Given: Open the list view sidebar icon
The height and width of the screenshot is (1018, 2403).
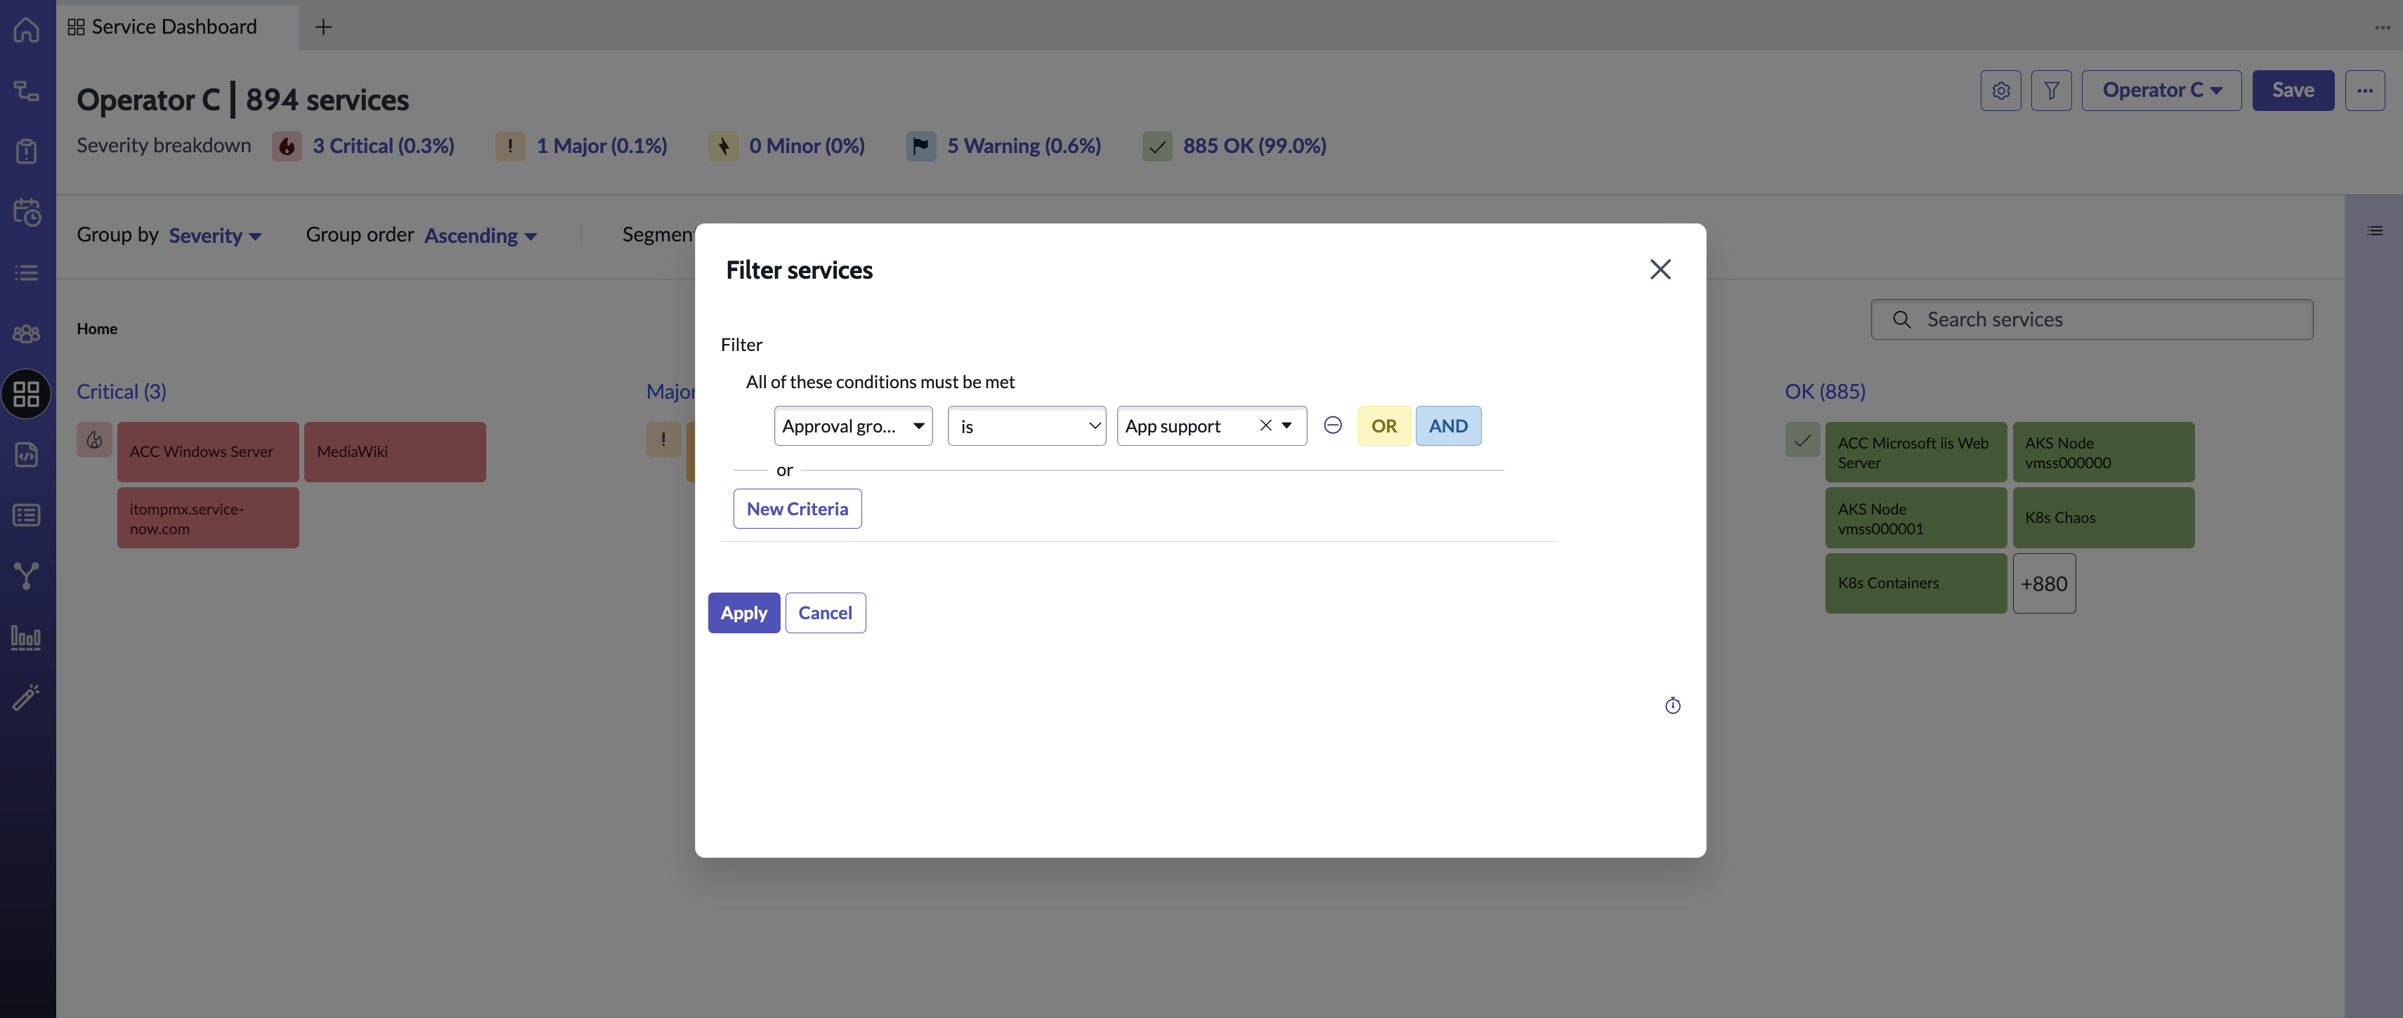Looking at the screenshot, I should (26, 272).
